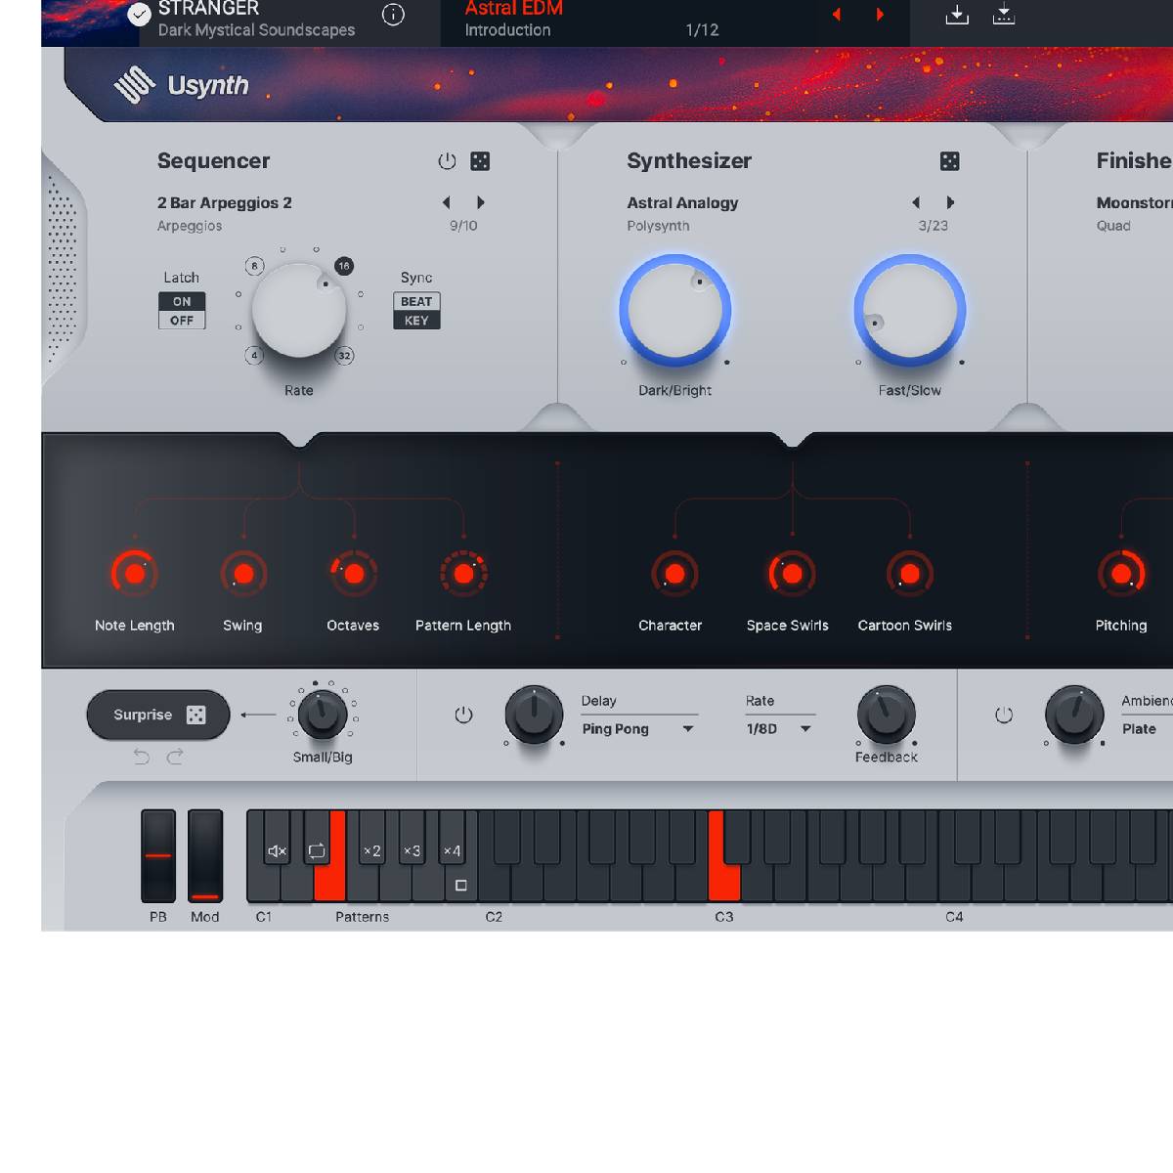Set Sync to BEAT
Screen dimensions: 1173x1173
point(416,301)
